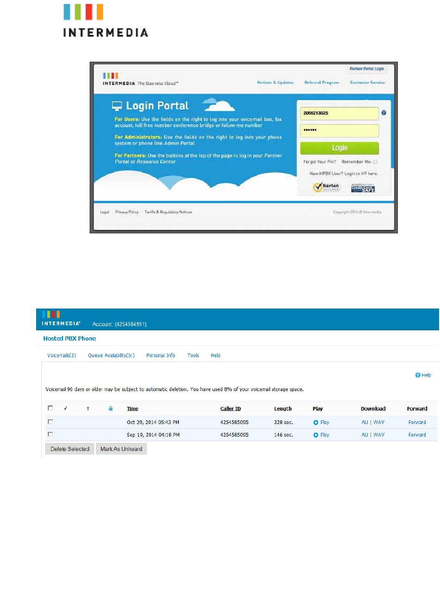
Task: Click the Intermedia logo in the voicemail account header
Action: click(x=61, y=319)
